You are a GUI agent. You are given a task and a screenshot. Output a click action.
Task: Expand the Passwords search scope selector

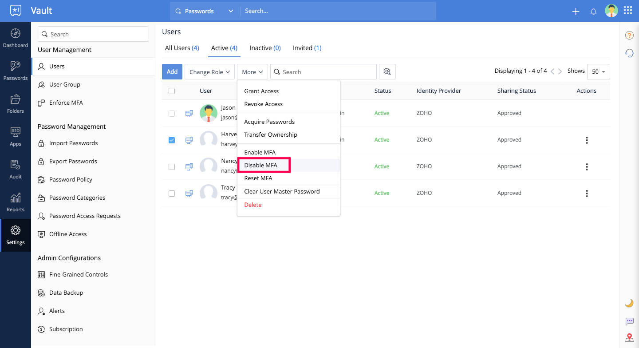[230, 11]
